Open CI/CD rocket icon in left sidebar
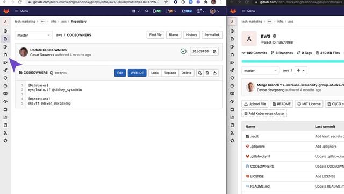 [x=5, y=70]
